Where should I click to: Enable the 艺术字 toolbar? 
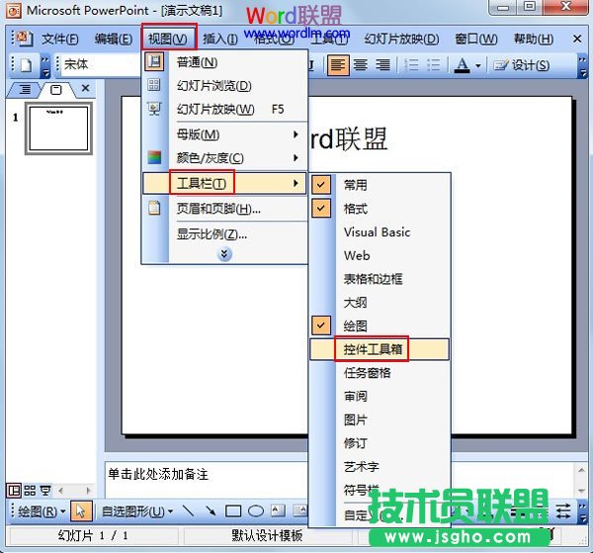pos(380,466)
